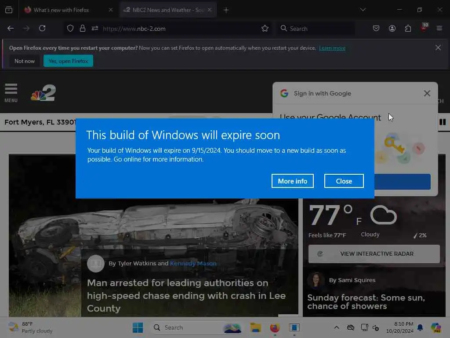Click the Firefox Search box
Screen dimensions: 450x338
(x=316, y=29)
